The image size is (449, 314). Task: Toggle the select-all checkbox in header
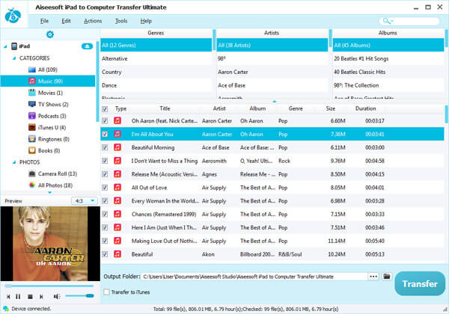(x=105, y=109)
